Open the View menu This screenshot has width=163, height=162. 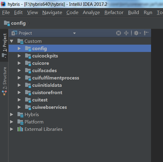[32, 13]
